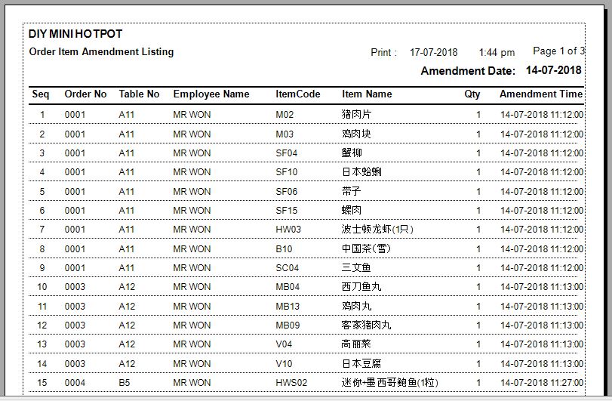Screen dimensions: 612x401
Task: Select item code MB04
Action: click(288, 287)
